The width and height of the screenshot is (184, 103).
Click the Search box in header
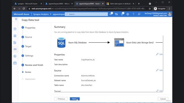click(x=86, y=14)
